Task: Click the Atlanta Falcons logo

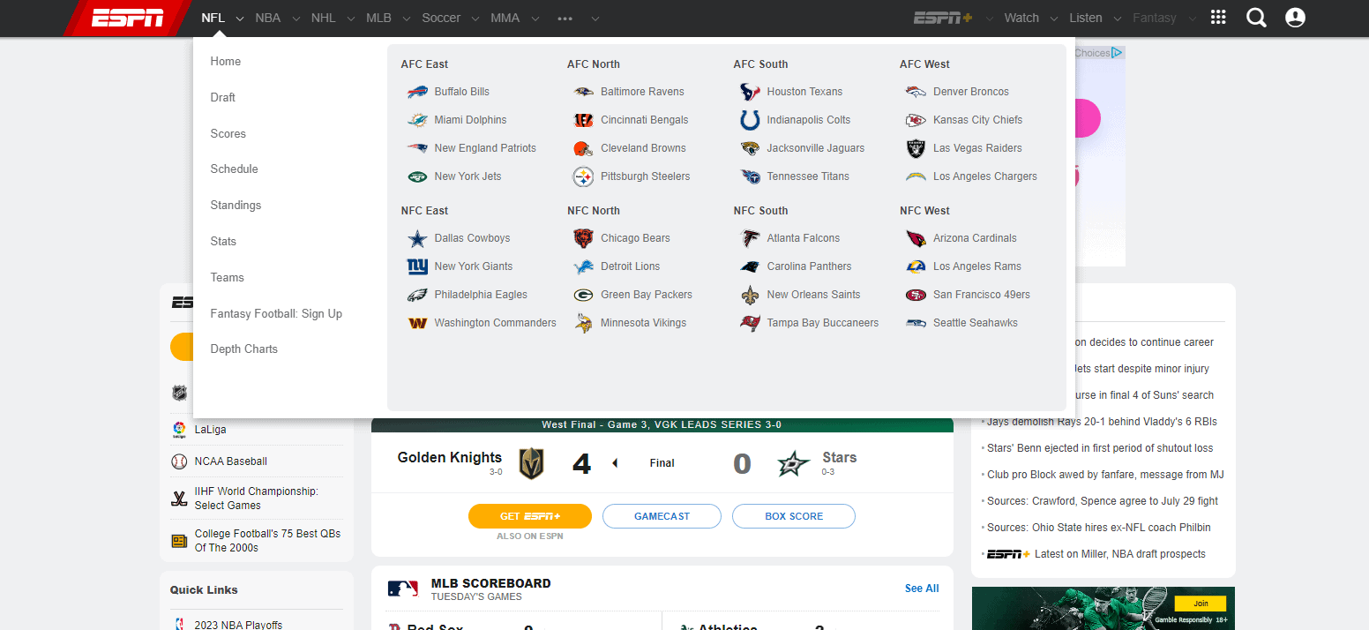Action: [750, 238]
